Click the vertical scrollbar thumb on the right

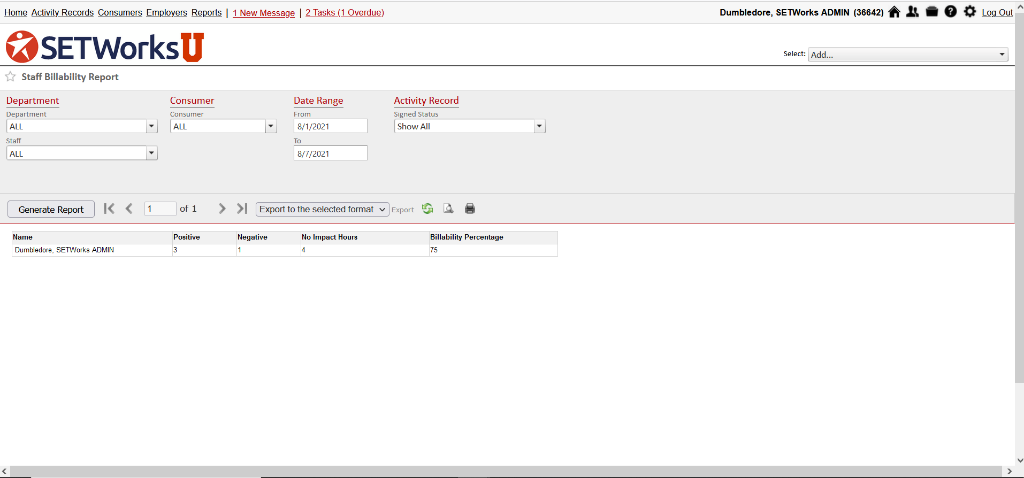pos(1019,198)
